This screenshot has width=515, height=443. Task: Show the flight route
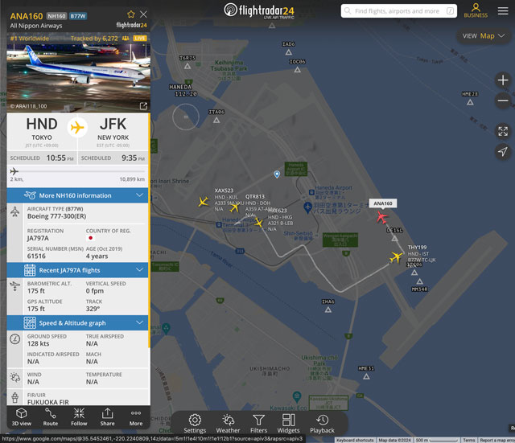pyautogui.click(x=50, y=416)
